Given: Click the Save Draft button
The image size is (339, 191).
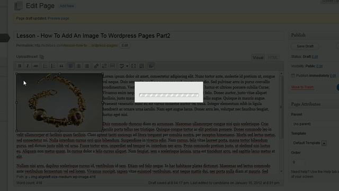Looking at the screenshot, I should (305, 46).
